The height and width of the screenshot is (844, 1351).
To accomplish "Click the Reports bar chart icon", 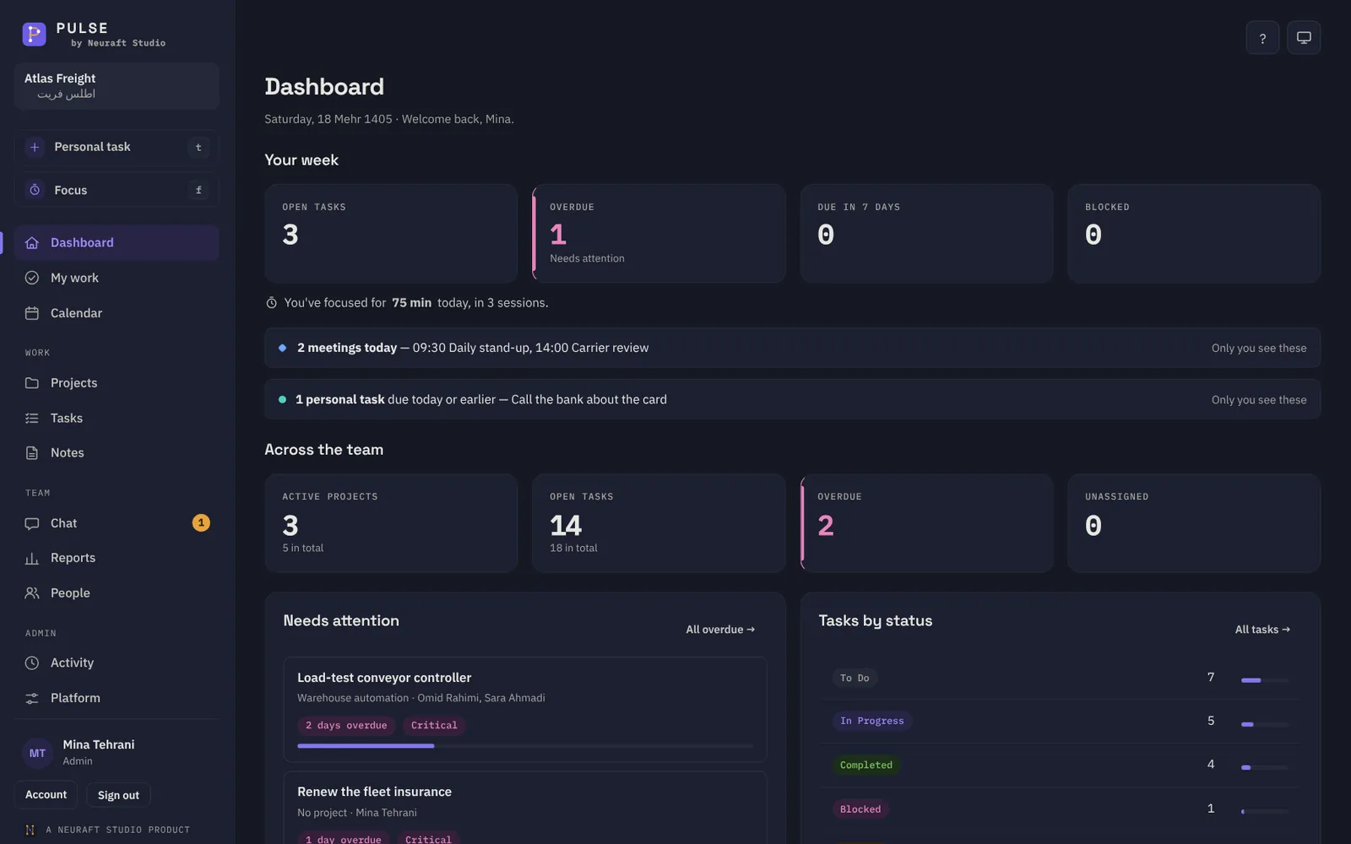I will 32,558.
